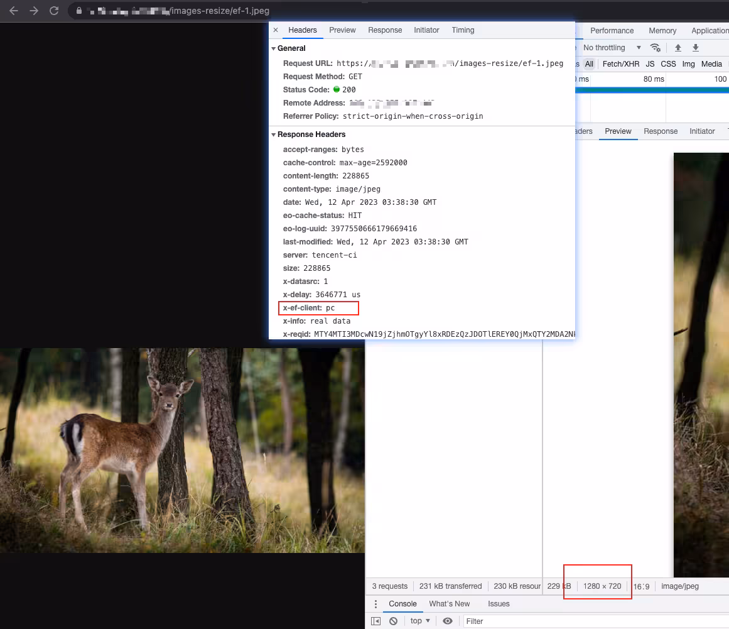The height and width of the screenshot is (629, 729).
Task: Switch to the Timing tab
Action: coord(463,30)
